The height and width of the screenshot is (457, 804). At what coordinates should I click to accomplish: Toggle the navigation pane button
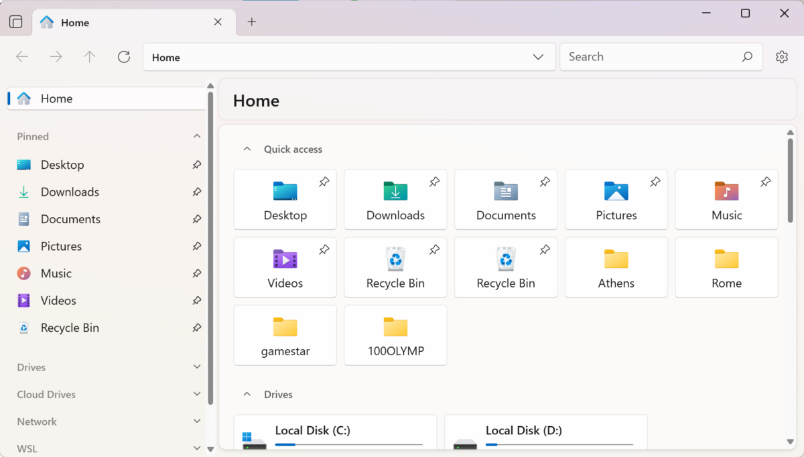[x=15, y=21]
